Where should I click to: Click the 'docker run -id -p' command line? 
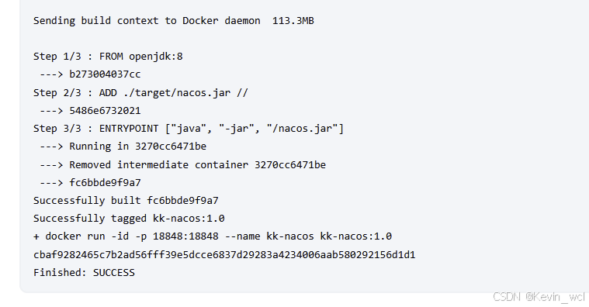213,236
